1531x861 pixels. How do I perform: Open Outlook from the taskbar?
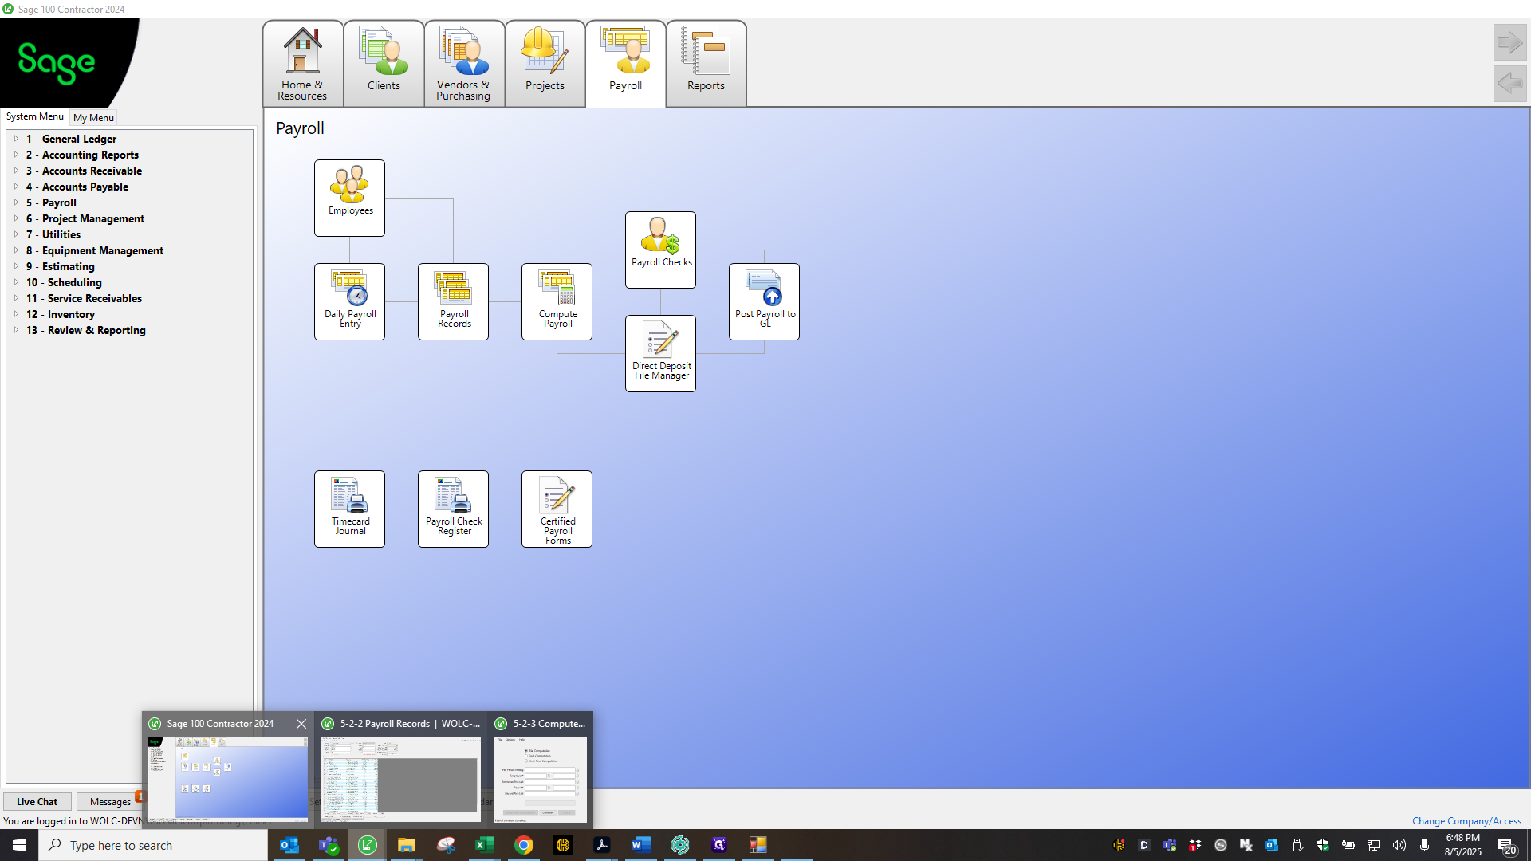pos(289,845)
